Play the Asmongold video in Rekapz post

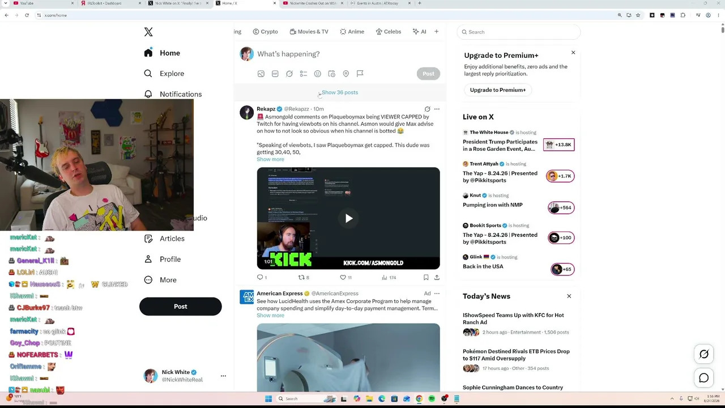point(348,218)
